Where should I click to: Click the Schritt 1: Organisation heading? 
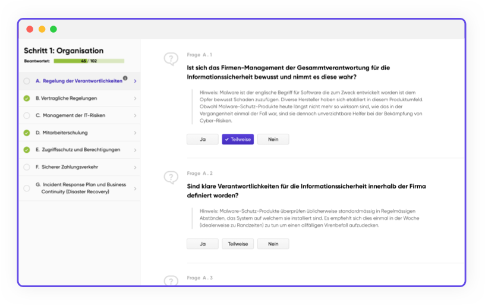tap(64, 51)
